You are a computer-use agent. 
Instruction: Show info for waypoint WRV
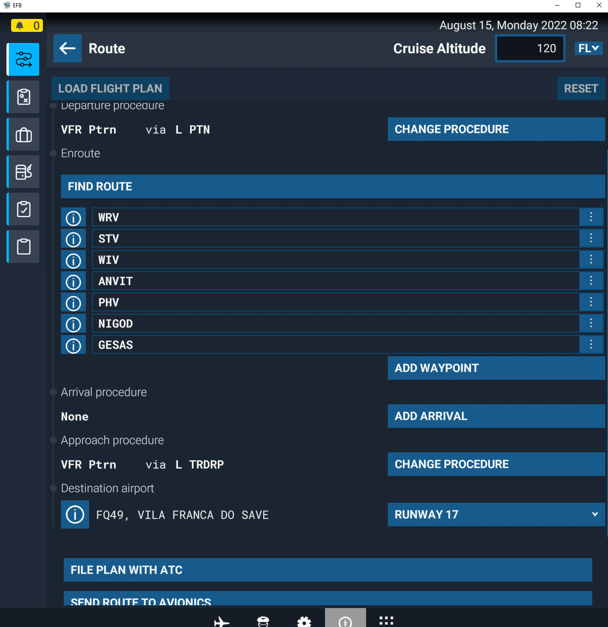pyautogui.click(x=73, y=218)
